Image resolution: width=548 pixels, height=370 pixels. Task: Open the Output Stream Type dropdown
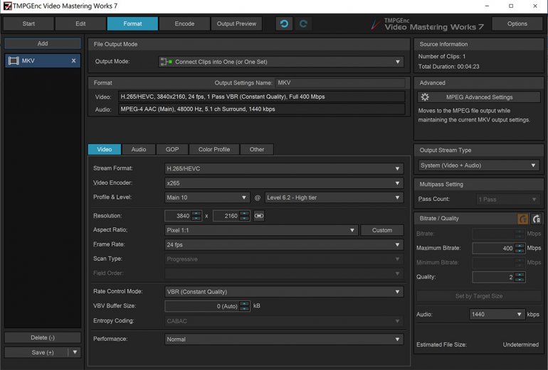(x=479, y=165)
